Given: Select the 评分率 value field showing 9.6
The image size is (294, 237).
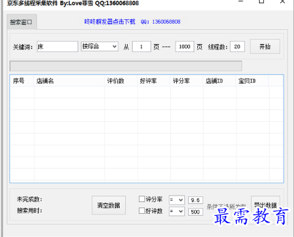Looking at the screenshot, I should (195, 200).
